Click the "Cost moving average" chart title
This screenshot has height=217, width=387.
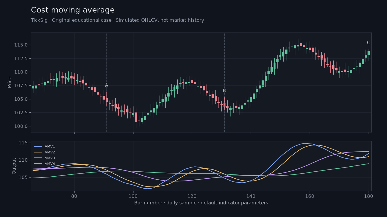pyautogui.click(x=73, y=10)
